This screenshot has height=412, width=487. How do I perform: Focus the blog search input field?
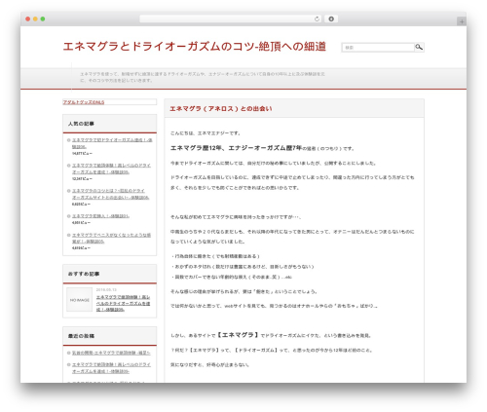tap(378, 48)
